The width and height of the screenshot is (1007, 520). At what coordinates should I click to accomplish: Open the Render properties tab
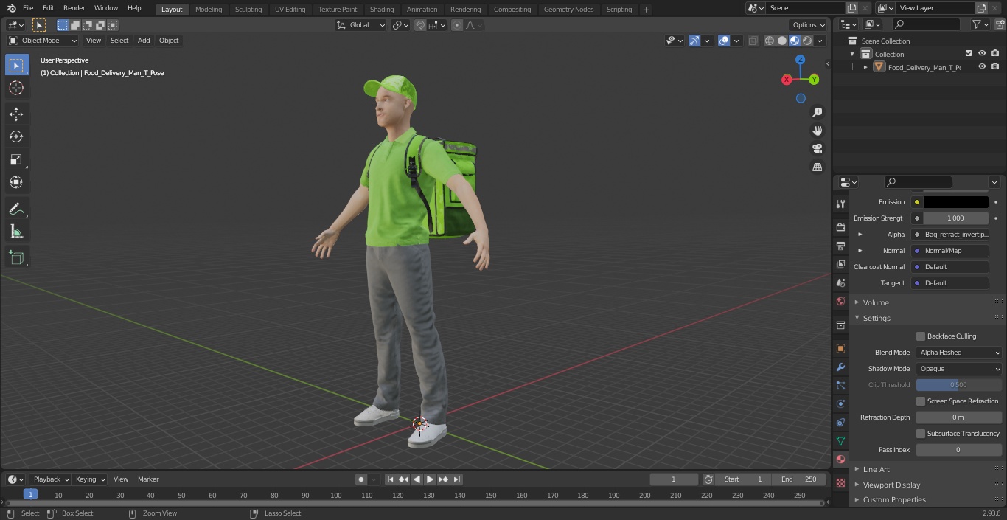tap(840, 227)
